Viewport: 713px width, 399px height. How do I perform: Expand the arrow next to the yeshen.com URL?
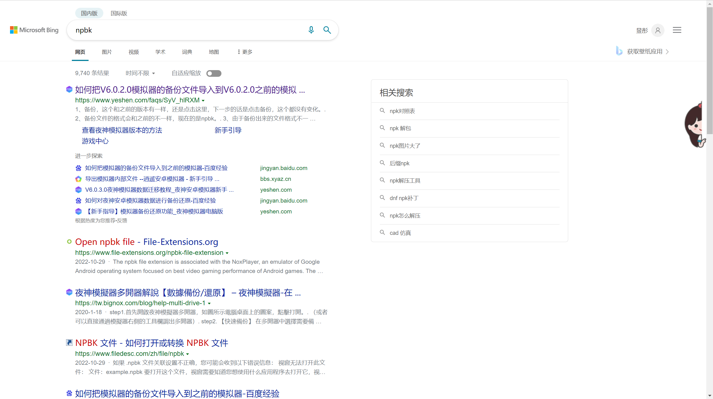[x=203, y=100]
